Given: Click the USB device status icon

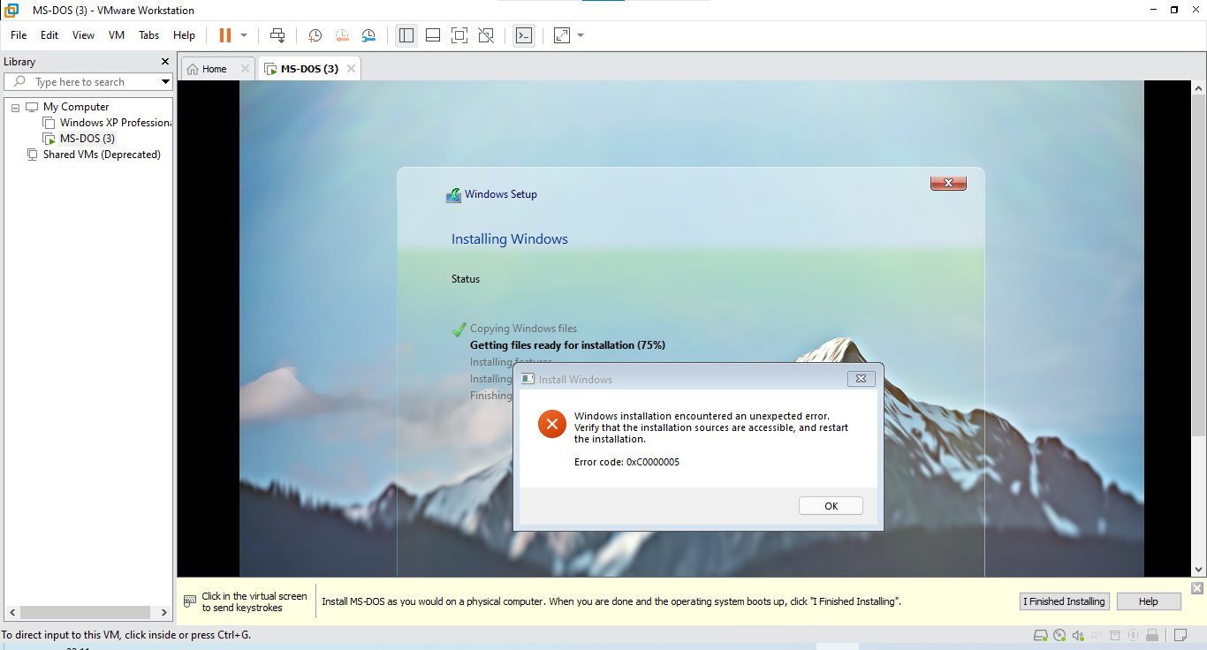Looking at the screenshot, I should [x=1152, y=635].
